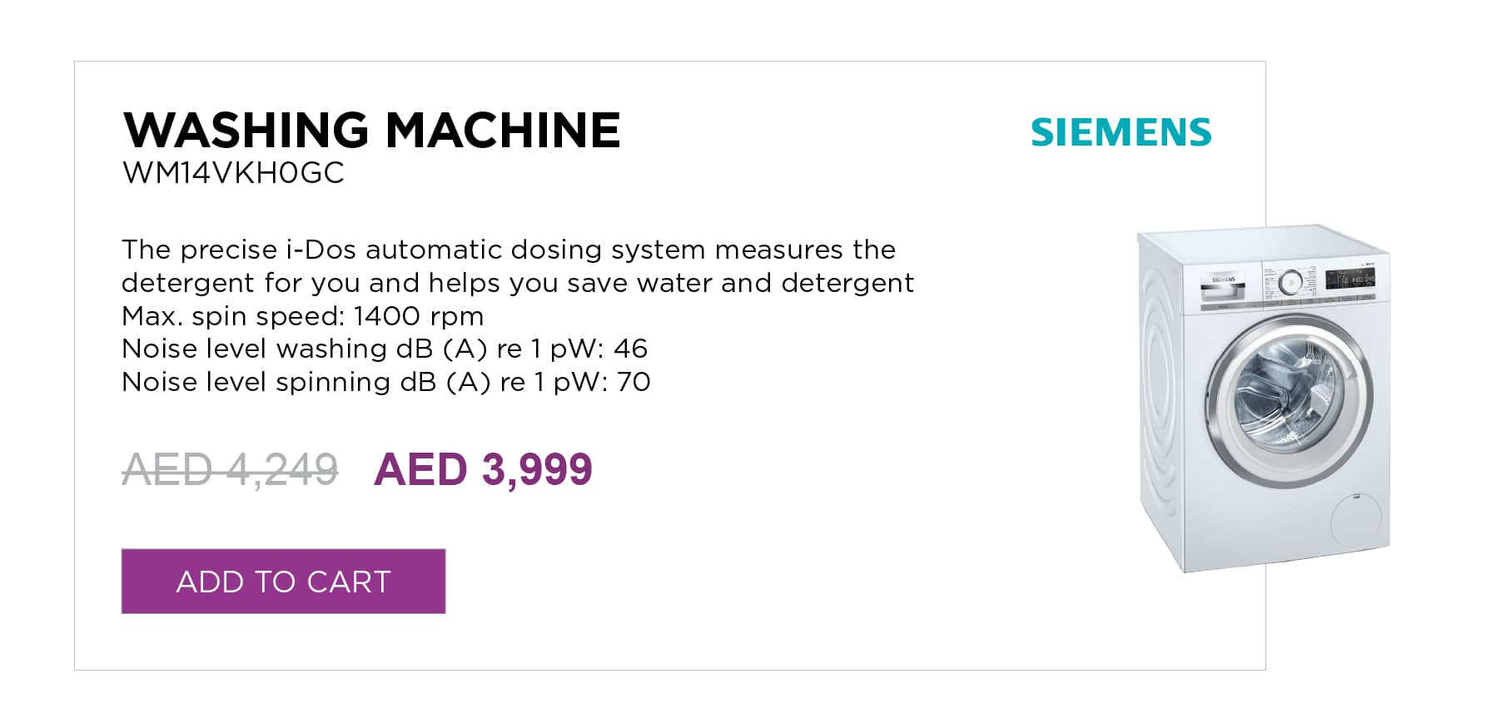Click the noise level washing spec line
The width and height of the screenshot is (1496, 723).
pos(385,349)
